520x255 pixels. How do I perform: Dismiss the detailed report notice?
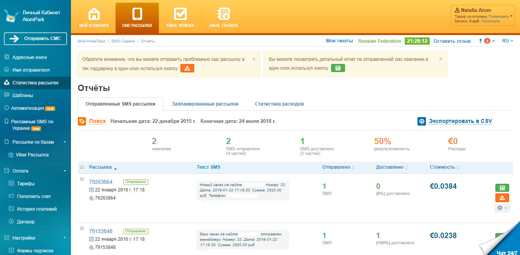tap(441, 59)
